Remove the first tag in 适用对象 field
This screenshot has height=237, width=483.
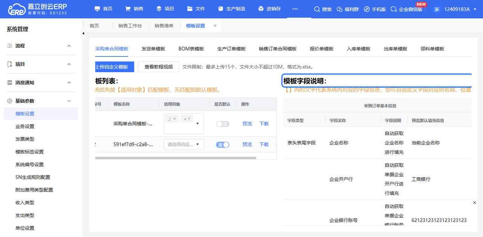174,119
